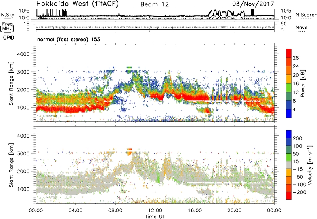
Task: Pick the light green Power colorbar segment
Action: point(289,88)
